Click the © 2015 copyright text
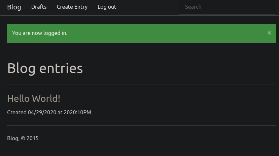279x156 pixels. tap(30, 138)
